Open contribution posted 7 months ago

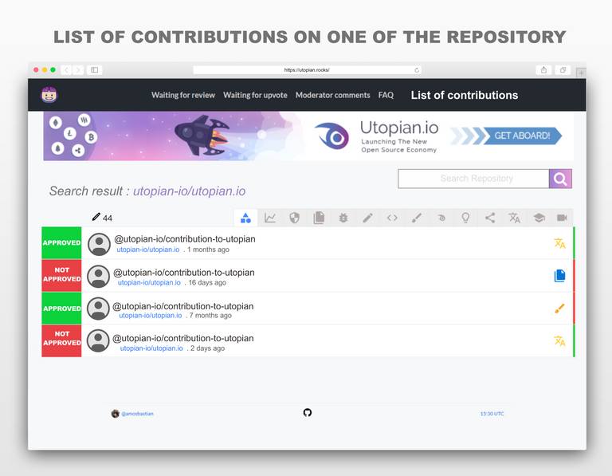183,306
